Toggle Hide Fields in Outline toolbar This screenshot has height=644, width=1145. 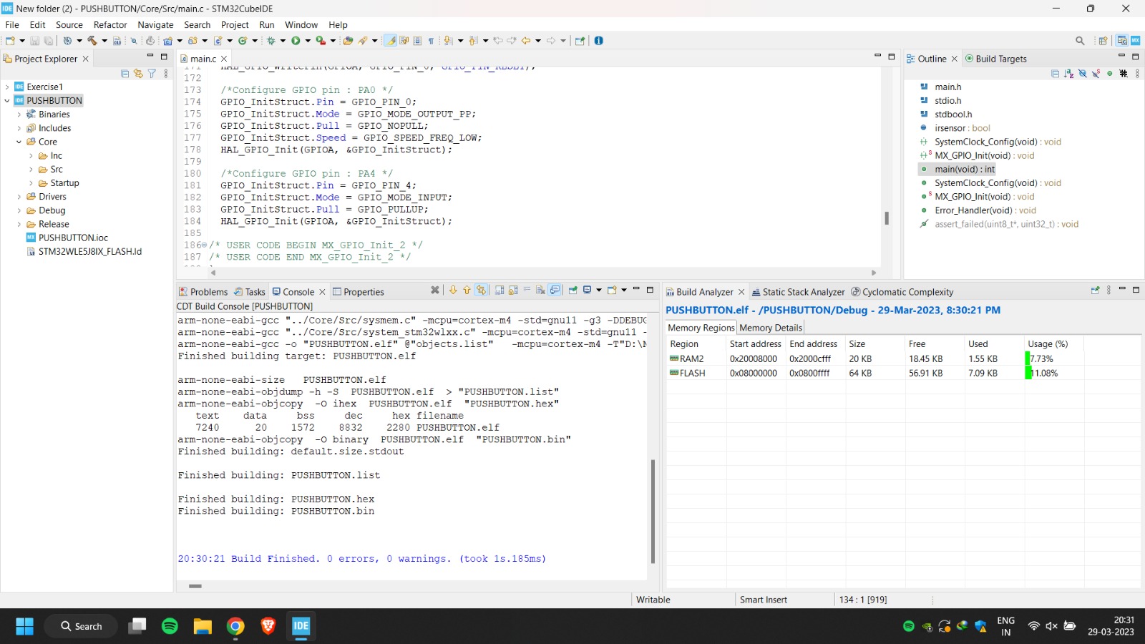pyautogui.click(x=1083, y=74)
